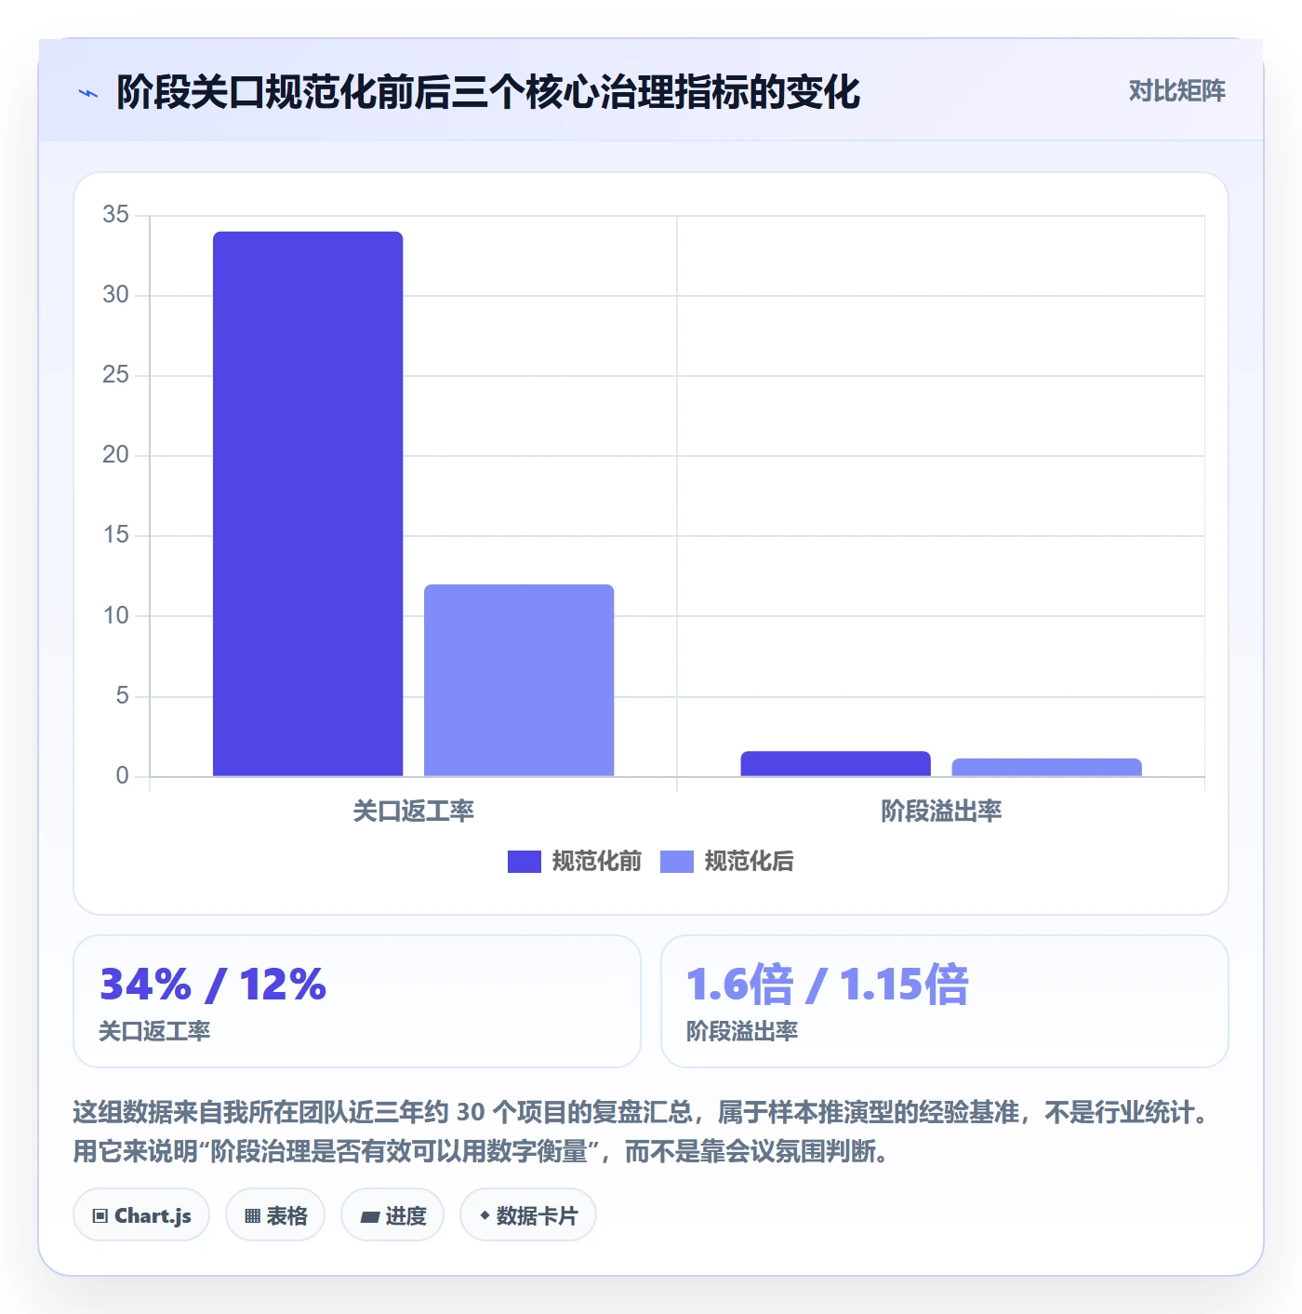Click the card title 阶段关口规范化前后三个核心治理指标的变化
Viewport: 1302px width, 1314px height.
(488, 92)
